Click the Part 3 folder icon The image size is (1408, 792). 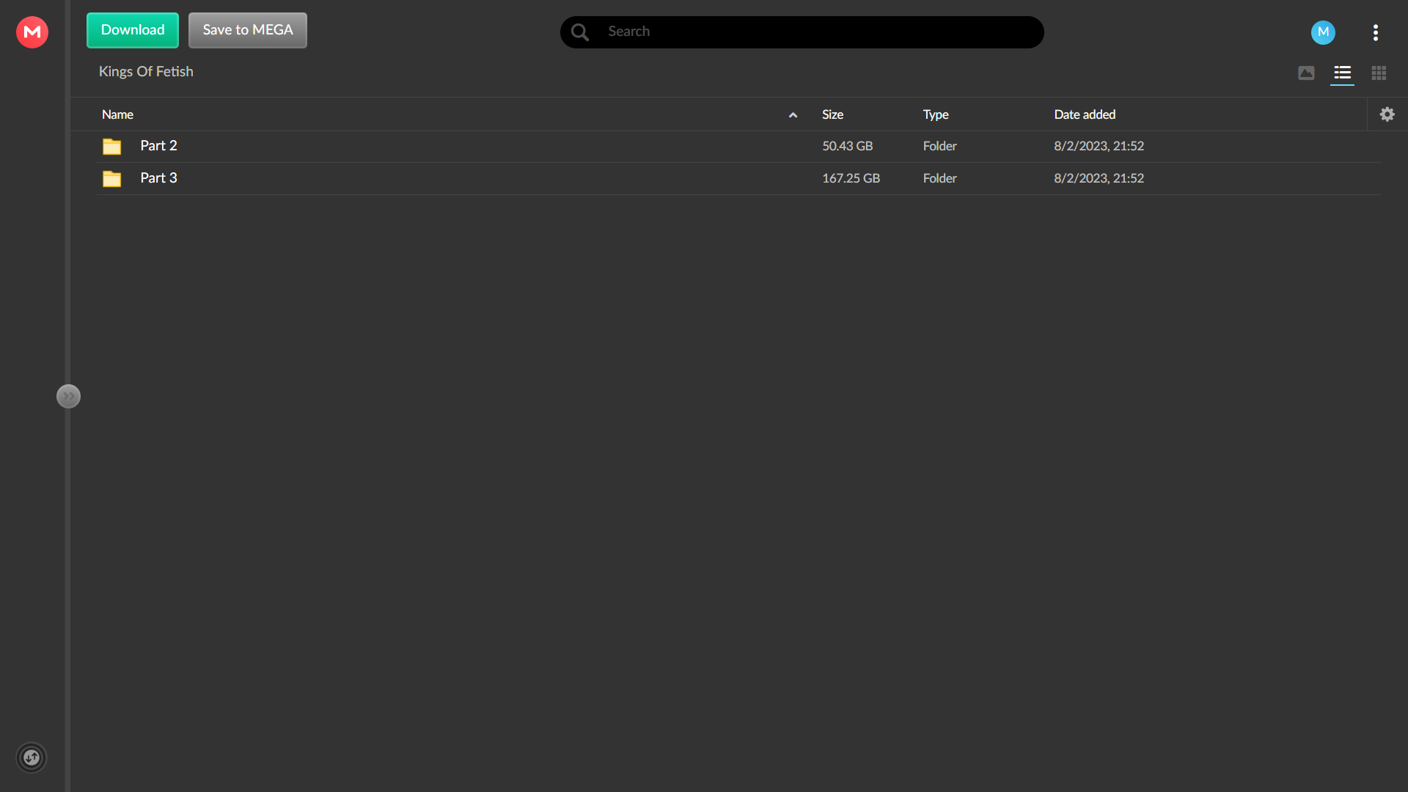pyautogui.click(x=112, y=179)
